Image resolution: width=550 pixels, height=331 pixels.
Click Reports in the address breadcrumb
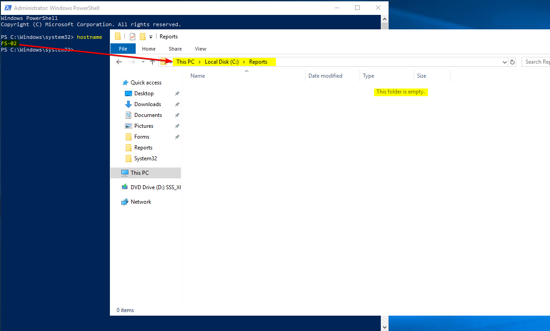tap(258, 62)
